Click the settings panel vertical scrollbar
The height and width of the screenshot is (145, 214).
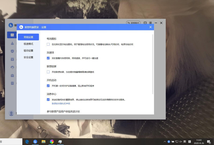coord(153,64)
